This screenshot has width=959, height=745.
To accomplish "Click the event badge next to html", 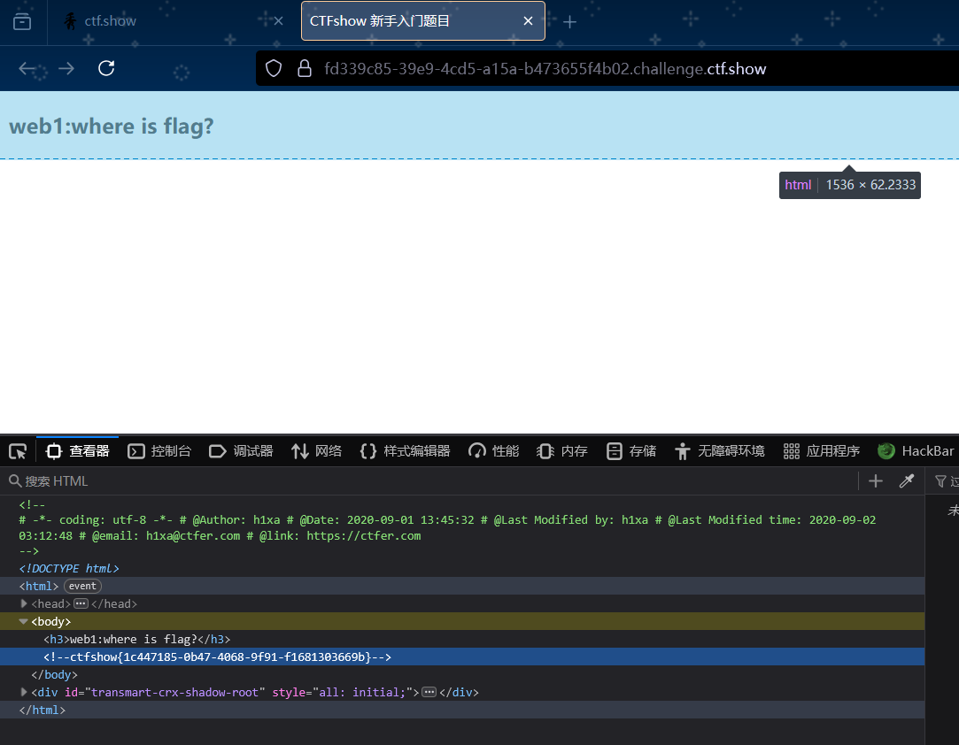I will pyautogui.click(x=82, y=586).
